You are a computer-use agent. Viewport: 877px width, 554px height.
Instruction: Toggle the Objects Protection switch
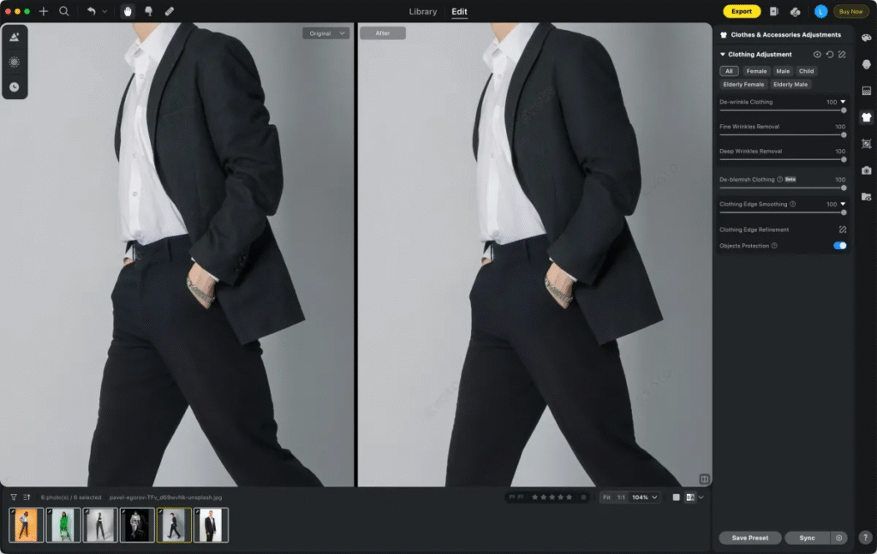tap(839, 246)
